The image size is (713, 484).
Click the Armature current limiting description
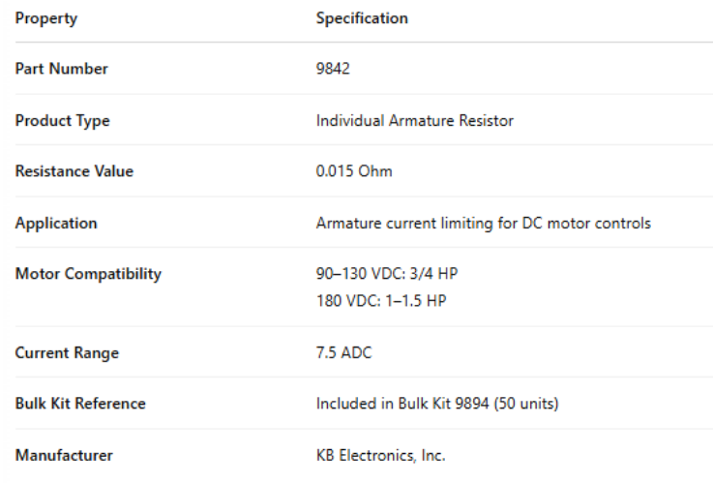[x=483, y=224]
